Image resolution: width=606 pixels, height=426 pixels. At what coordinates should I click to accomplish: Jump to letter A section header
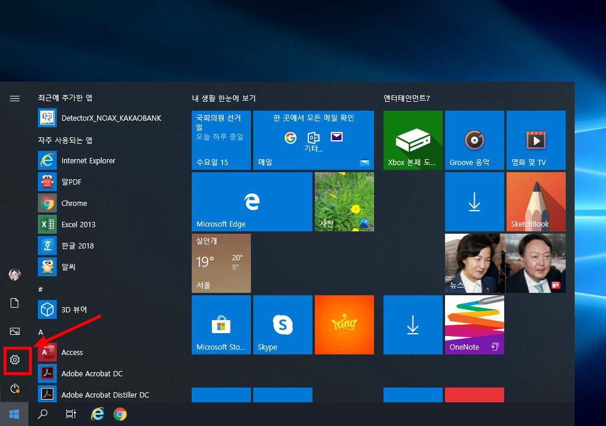(x=41, y=332)
